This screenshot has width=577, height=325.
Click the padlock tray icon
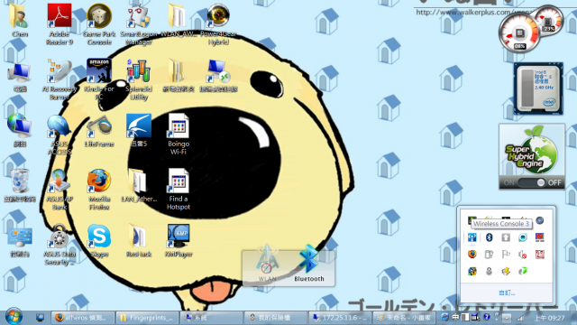point(489,271)
